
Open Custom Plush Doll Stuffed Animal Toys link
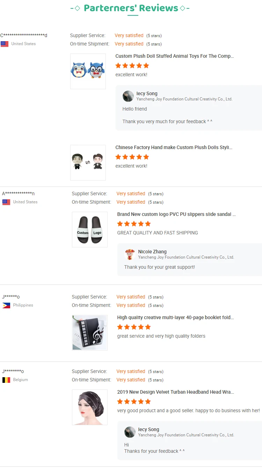pos(175,56)
